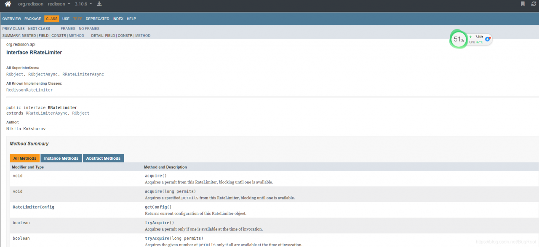This screenshot has width=539, height=247.
Task: Click the 51% circular usage indicator
Action: (x=459, y=40)
